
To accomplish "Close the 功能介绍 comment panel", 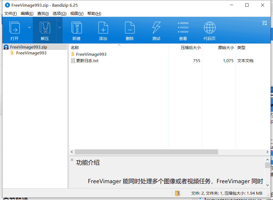I will pos(72,160).
